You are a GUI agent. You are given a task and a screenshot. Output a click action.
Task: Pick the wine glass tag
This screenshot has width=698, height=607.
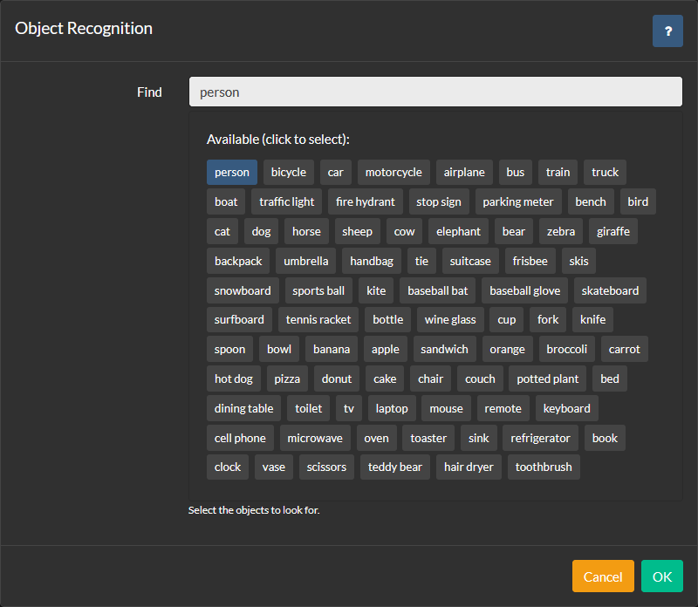450,319
